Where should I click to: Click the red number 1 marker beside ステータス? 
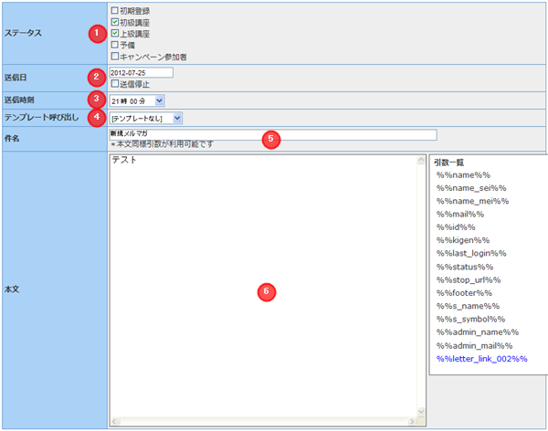pyautogui.click(x=92, y=33)
